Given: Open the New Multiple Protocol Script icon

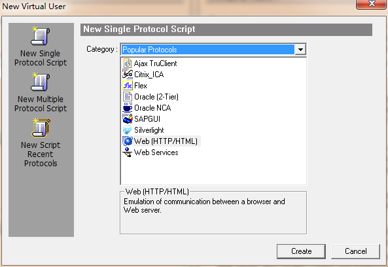Looking at the screenshot, I should [41, 82].
